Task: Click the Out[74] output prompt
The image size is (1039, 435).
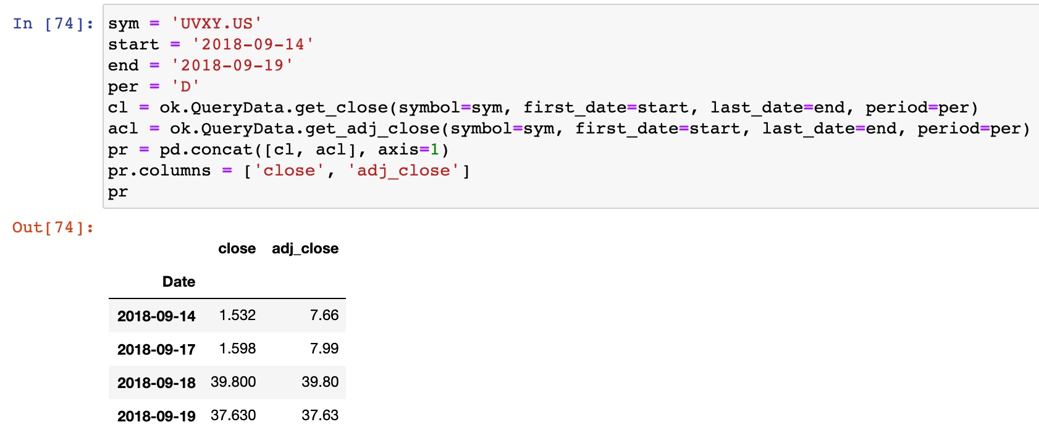Action: 53,227
